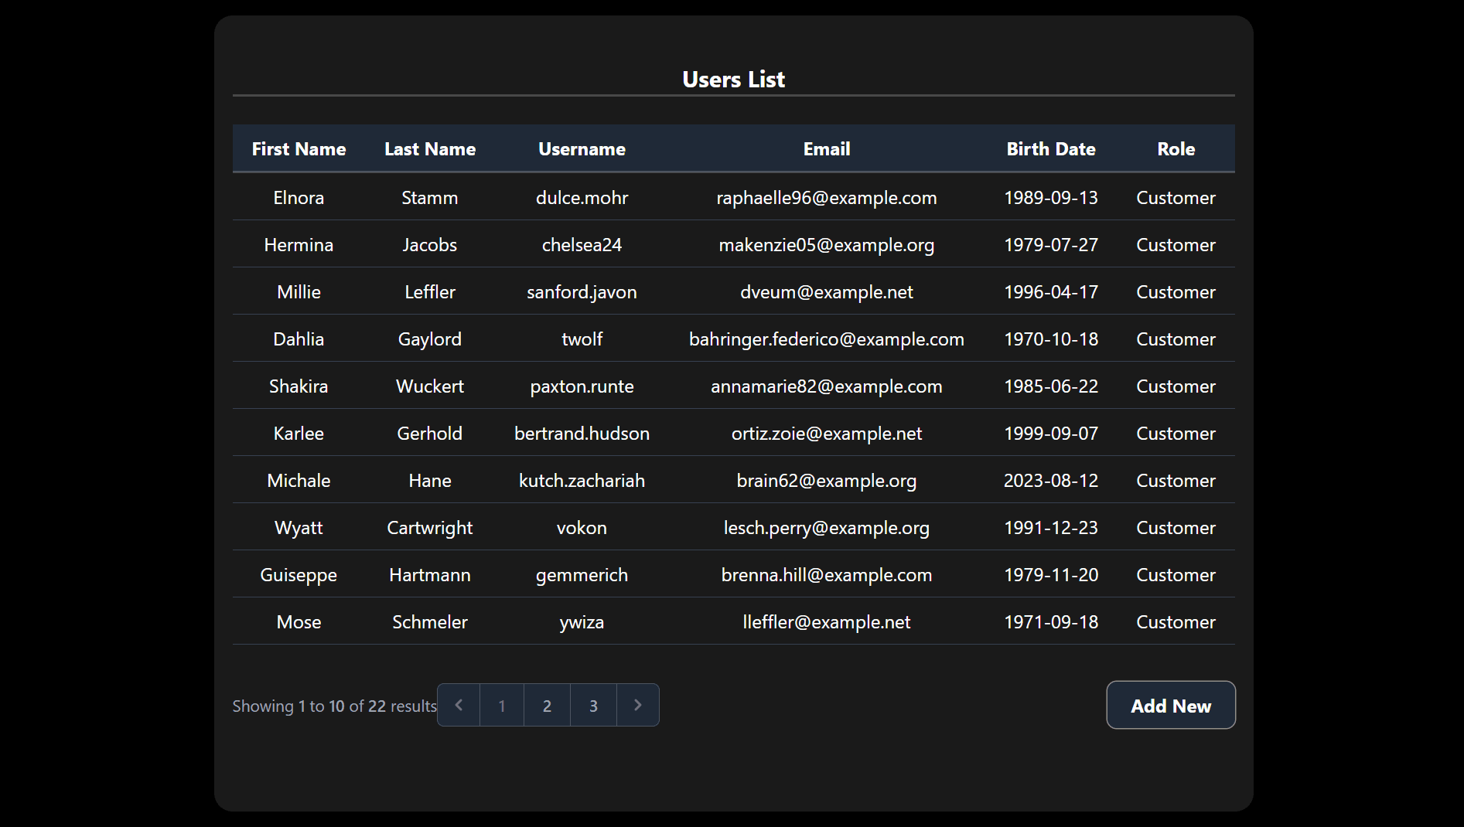Click the Username column header
The width and height of the screenshot is (1464, 827).
pos(582,149)
